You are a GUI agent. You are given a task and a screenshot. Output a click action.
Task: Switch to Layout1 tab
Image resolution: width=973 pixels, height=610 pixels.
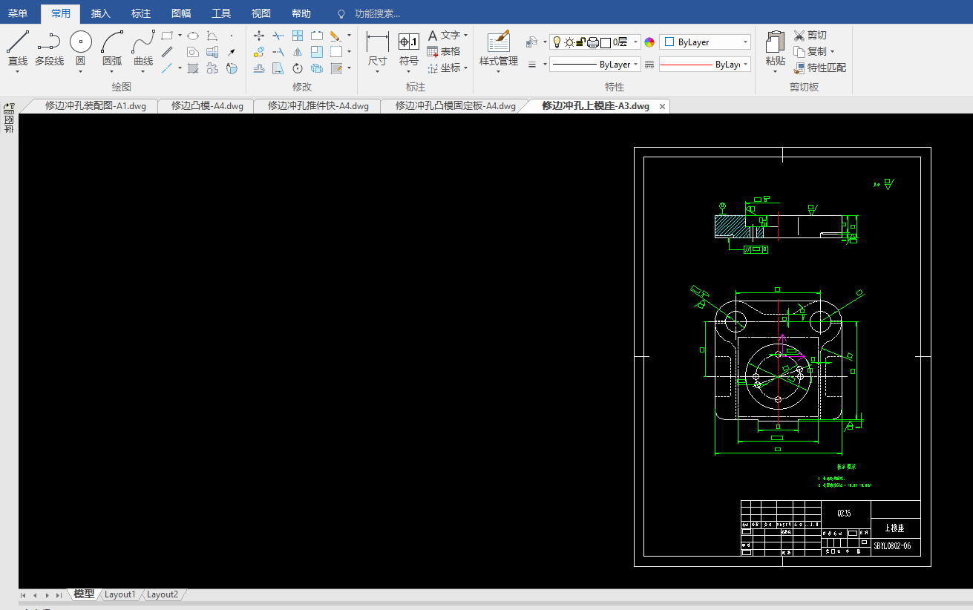119,594
